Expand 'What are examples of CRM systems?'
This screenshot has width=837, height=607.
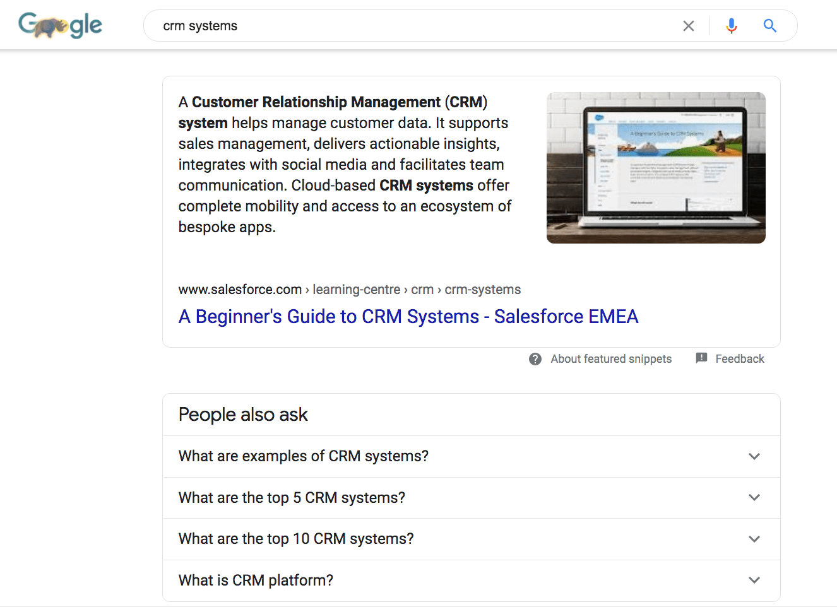pyautogui.click(x=472, y=456)
